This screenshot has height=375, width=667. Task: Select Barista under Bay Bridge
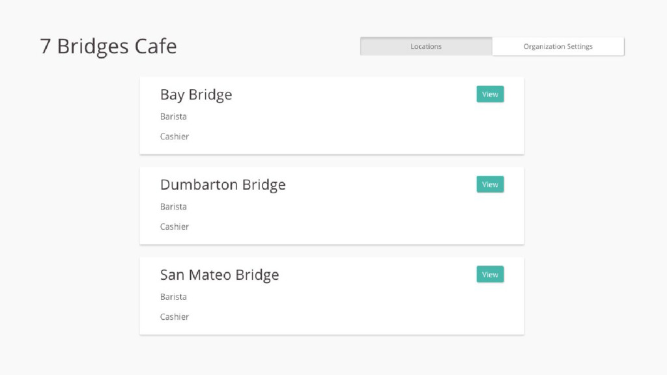point(173,117)
